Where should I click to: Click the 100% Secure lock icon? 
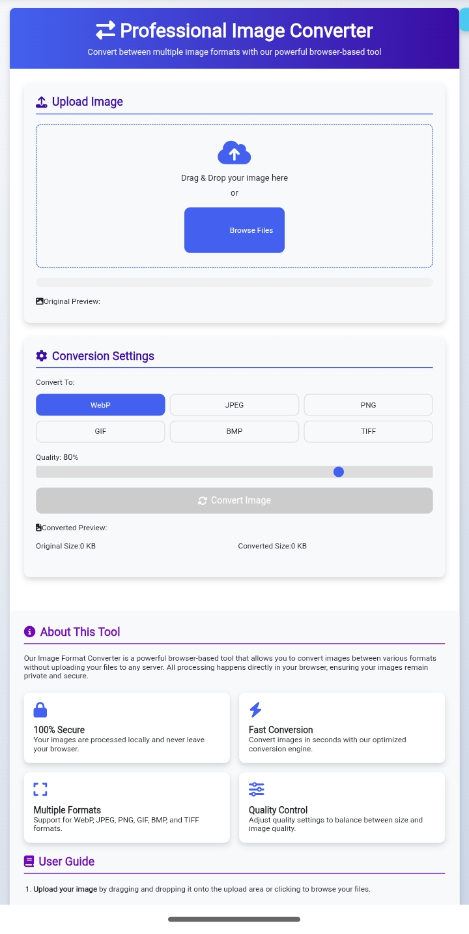[x=40, y=710]
